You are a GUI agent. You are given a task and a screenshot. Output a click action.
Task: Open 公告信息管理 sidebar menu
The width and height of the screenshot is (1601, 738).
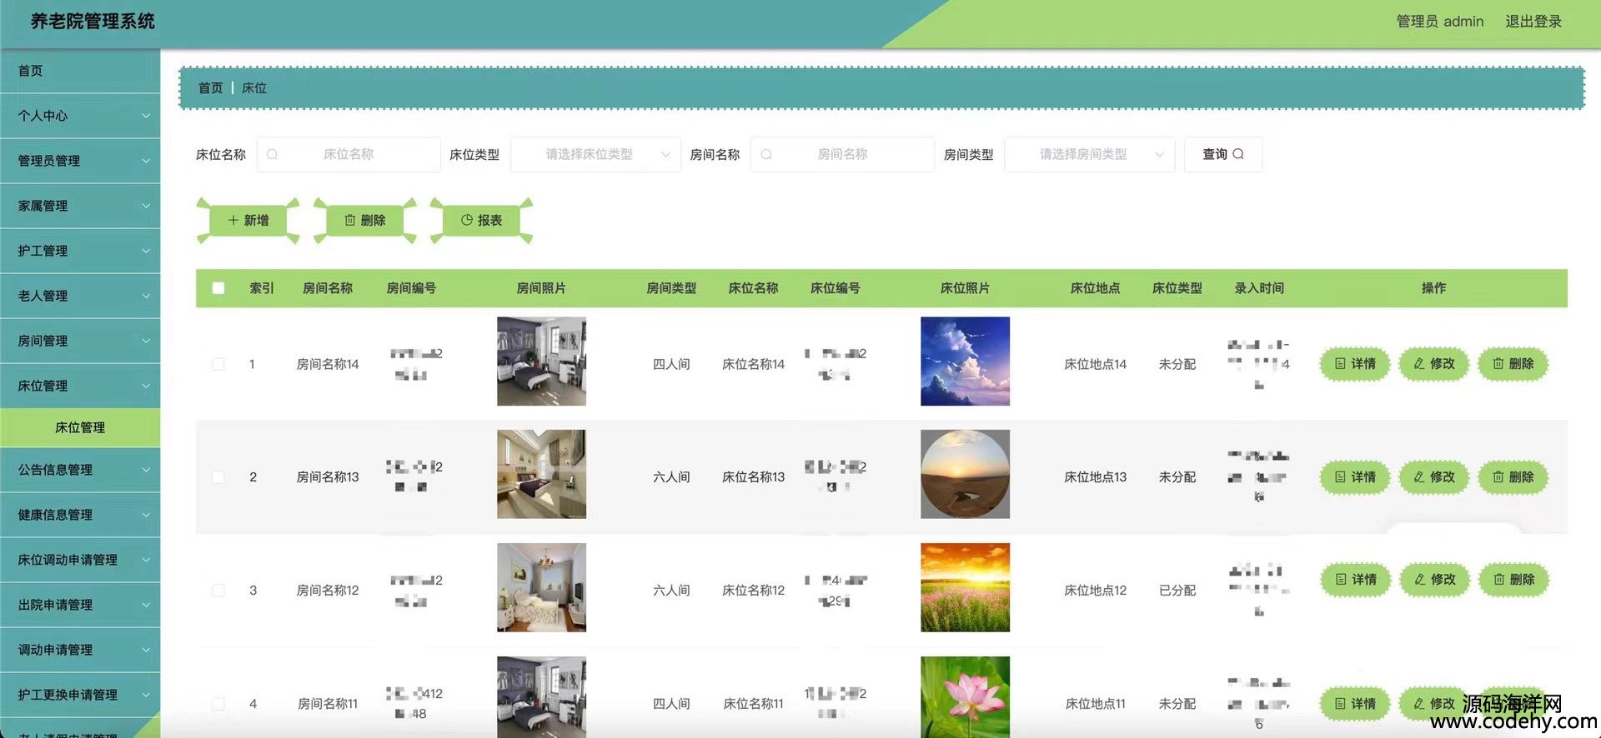pos(80,470)
